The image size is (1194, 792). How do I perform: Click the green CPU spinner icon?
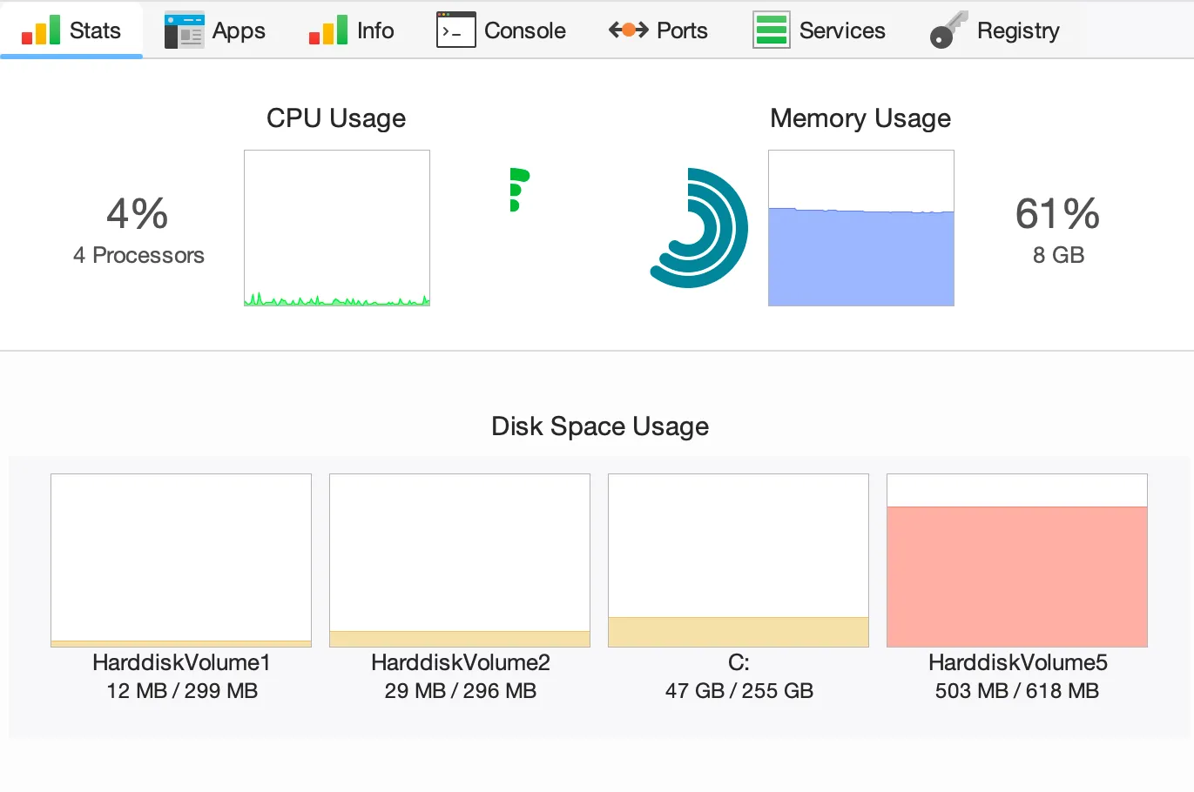[519, 189]
